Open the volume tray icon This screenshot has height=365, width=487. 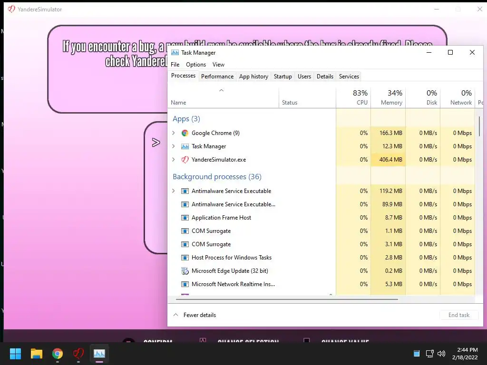point(441,354)
